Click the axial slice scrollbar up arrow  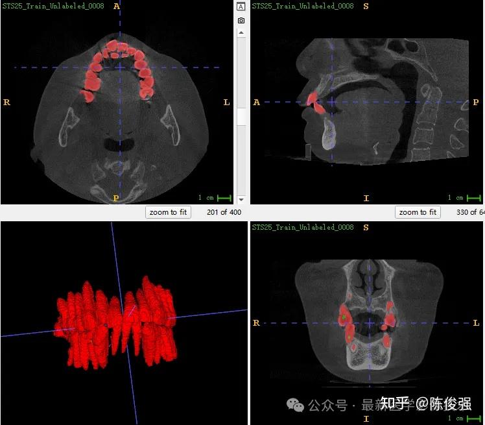[x=241, y=33]
